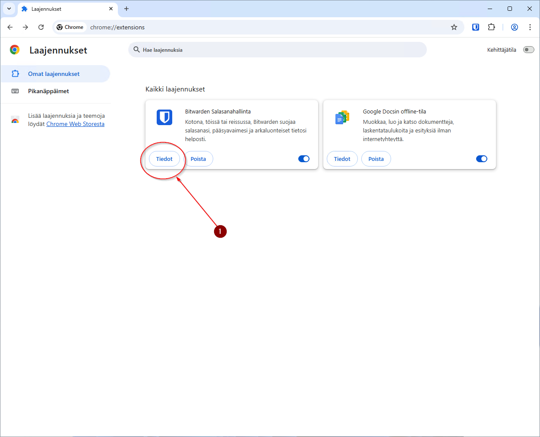Image resolution: width=540 pixels, height=437 pixels.
Task: Follow the Chrome Web Storesta link
Action: 75,124
